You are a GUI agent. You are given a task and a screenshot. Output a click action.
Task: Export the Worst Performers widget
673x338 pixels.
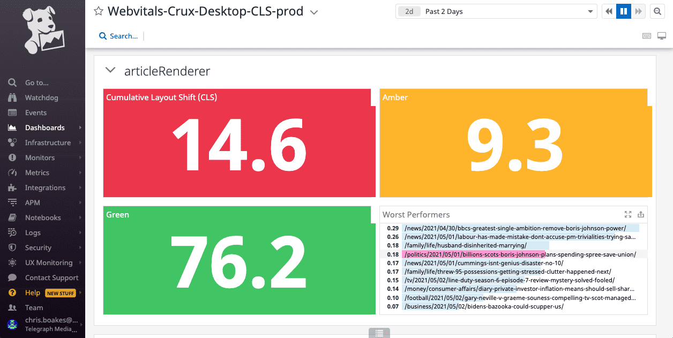(641, 214)
